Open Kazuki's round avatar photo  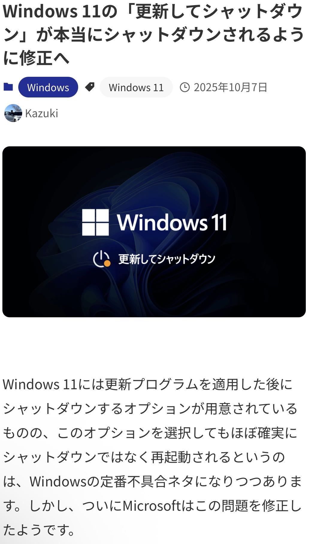pyautogui.click(x=13, y=113)
